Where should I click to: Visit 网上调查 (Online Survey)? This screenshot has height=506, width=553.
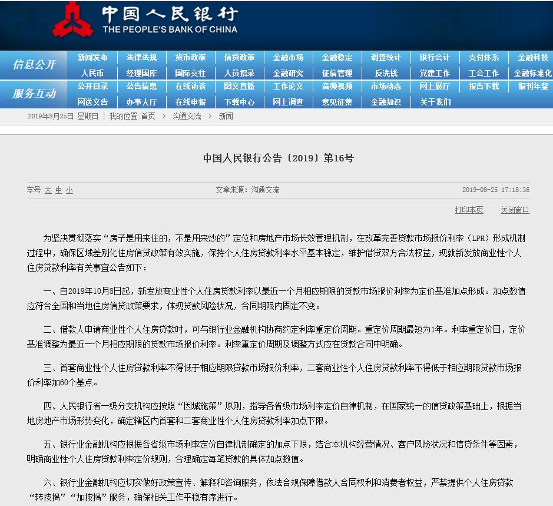coord(288,102)
